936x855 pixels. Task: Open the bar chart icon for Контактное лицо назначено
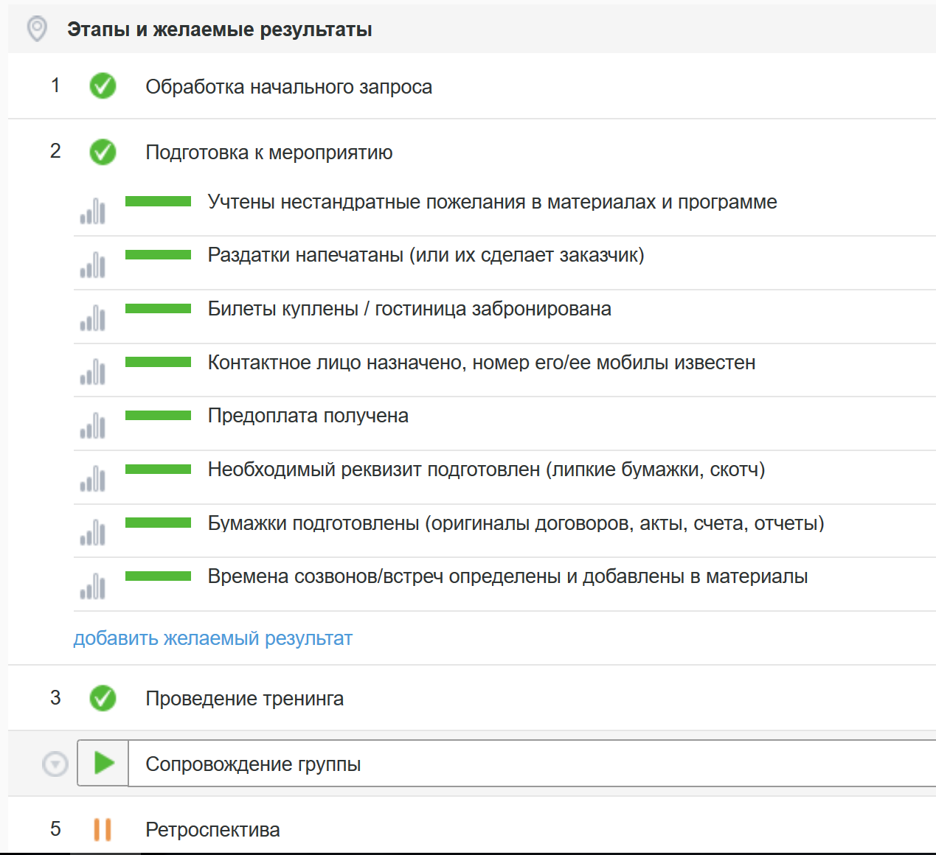tap(93, 371)
